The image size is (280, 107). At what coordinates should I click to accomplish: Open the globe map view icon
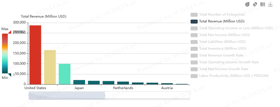coord(247,4)
